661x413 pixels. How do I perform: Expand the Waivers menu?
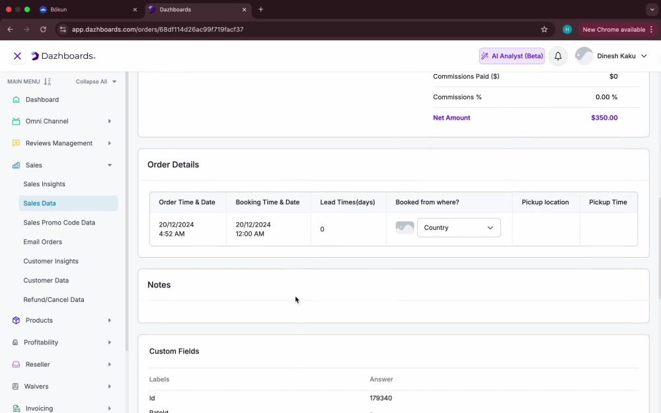click(110, 387)
